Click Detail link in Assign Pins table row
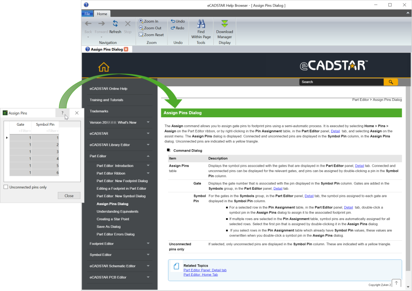The image size is (412, 291). coord(360,166)
